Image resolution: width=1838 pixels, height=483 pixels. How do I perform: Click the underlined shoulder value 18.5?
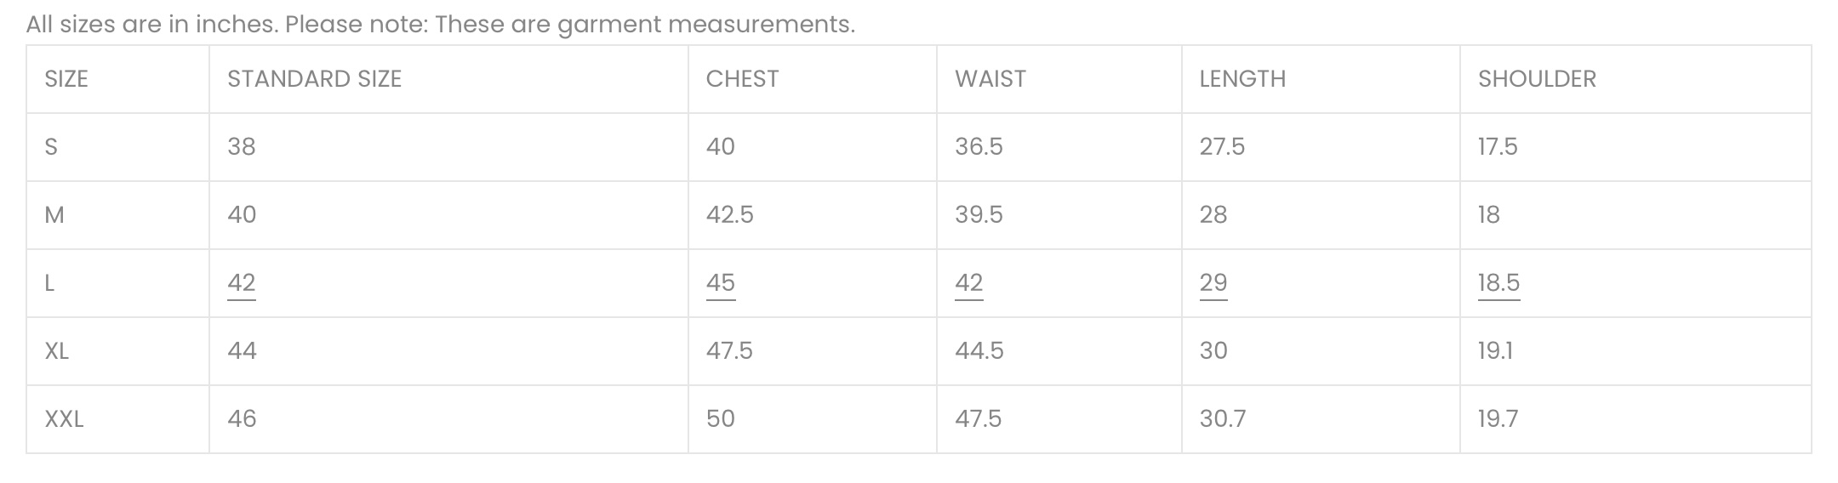[x=1498, y=283]
